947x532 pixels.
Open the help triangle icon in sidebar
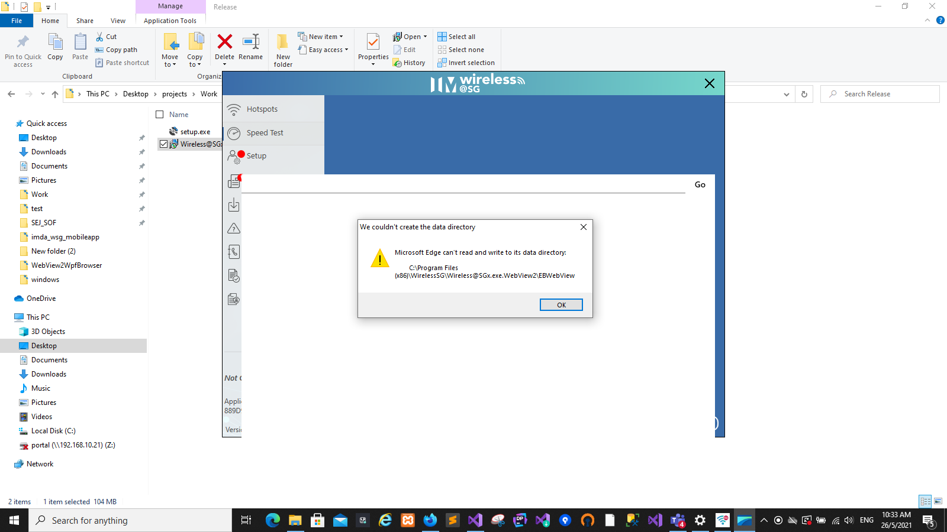pyautogui.click(x=234, y=228)
